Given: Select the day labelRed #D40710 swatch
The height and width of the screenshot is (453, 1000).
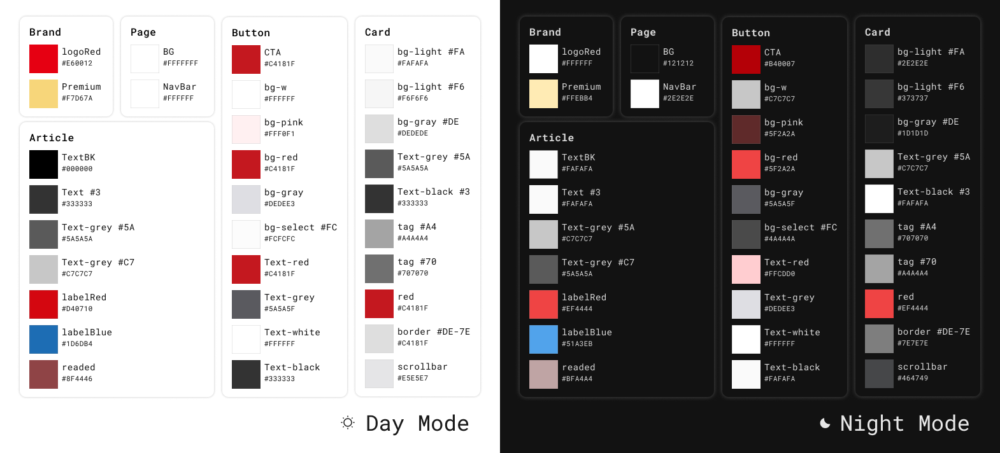Looking at the screenshot, I should pos(43,304).
